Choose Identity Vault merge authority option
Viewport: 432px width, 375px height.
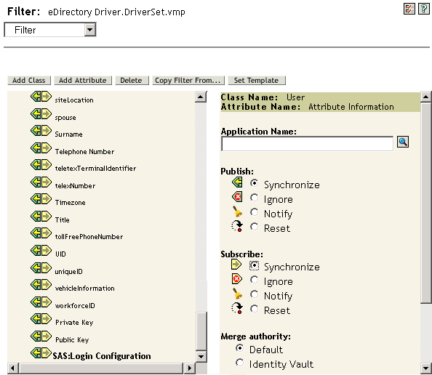(240, 363)
